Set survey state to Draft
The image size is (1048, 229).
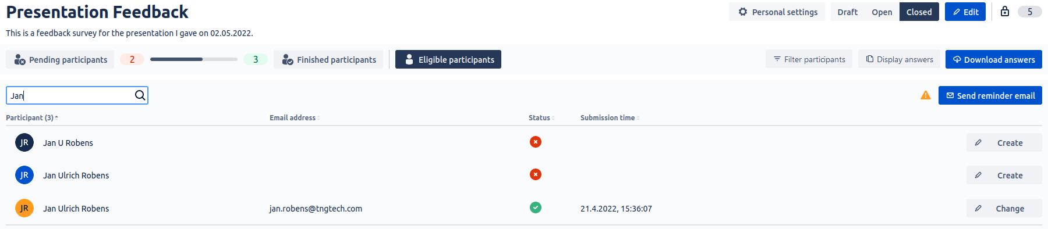point(847,12)
